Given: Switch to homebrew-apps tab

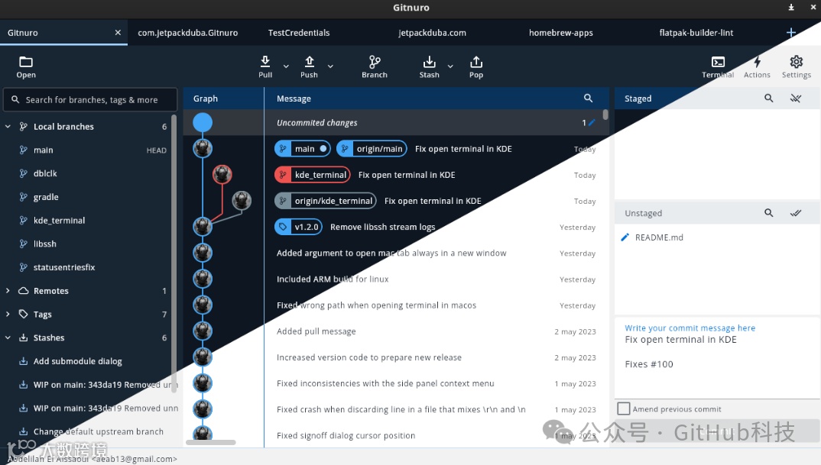Looking at the screenshot, I should (561, 32).
